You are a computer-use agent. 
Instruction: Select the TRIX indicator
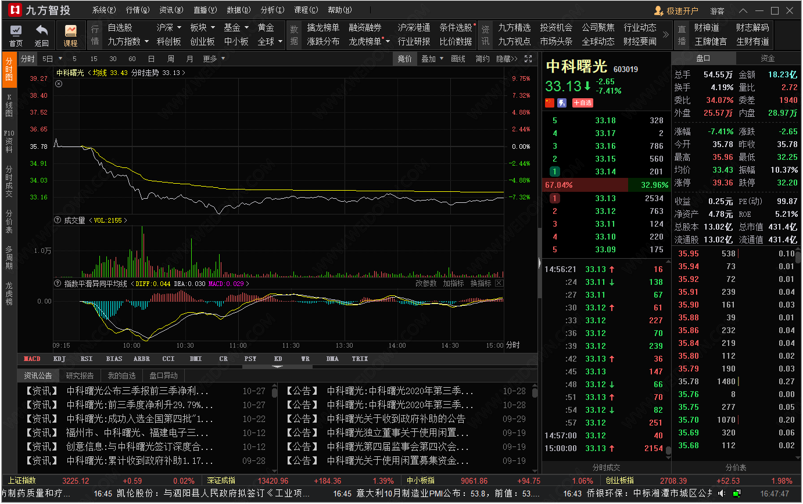click(x=360, y=359)
